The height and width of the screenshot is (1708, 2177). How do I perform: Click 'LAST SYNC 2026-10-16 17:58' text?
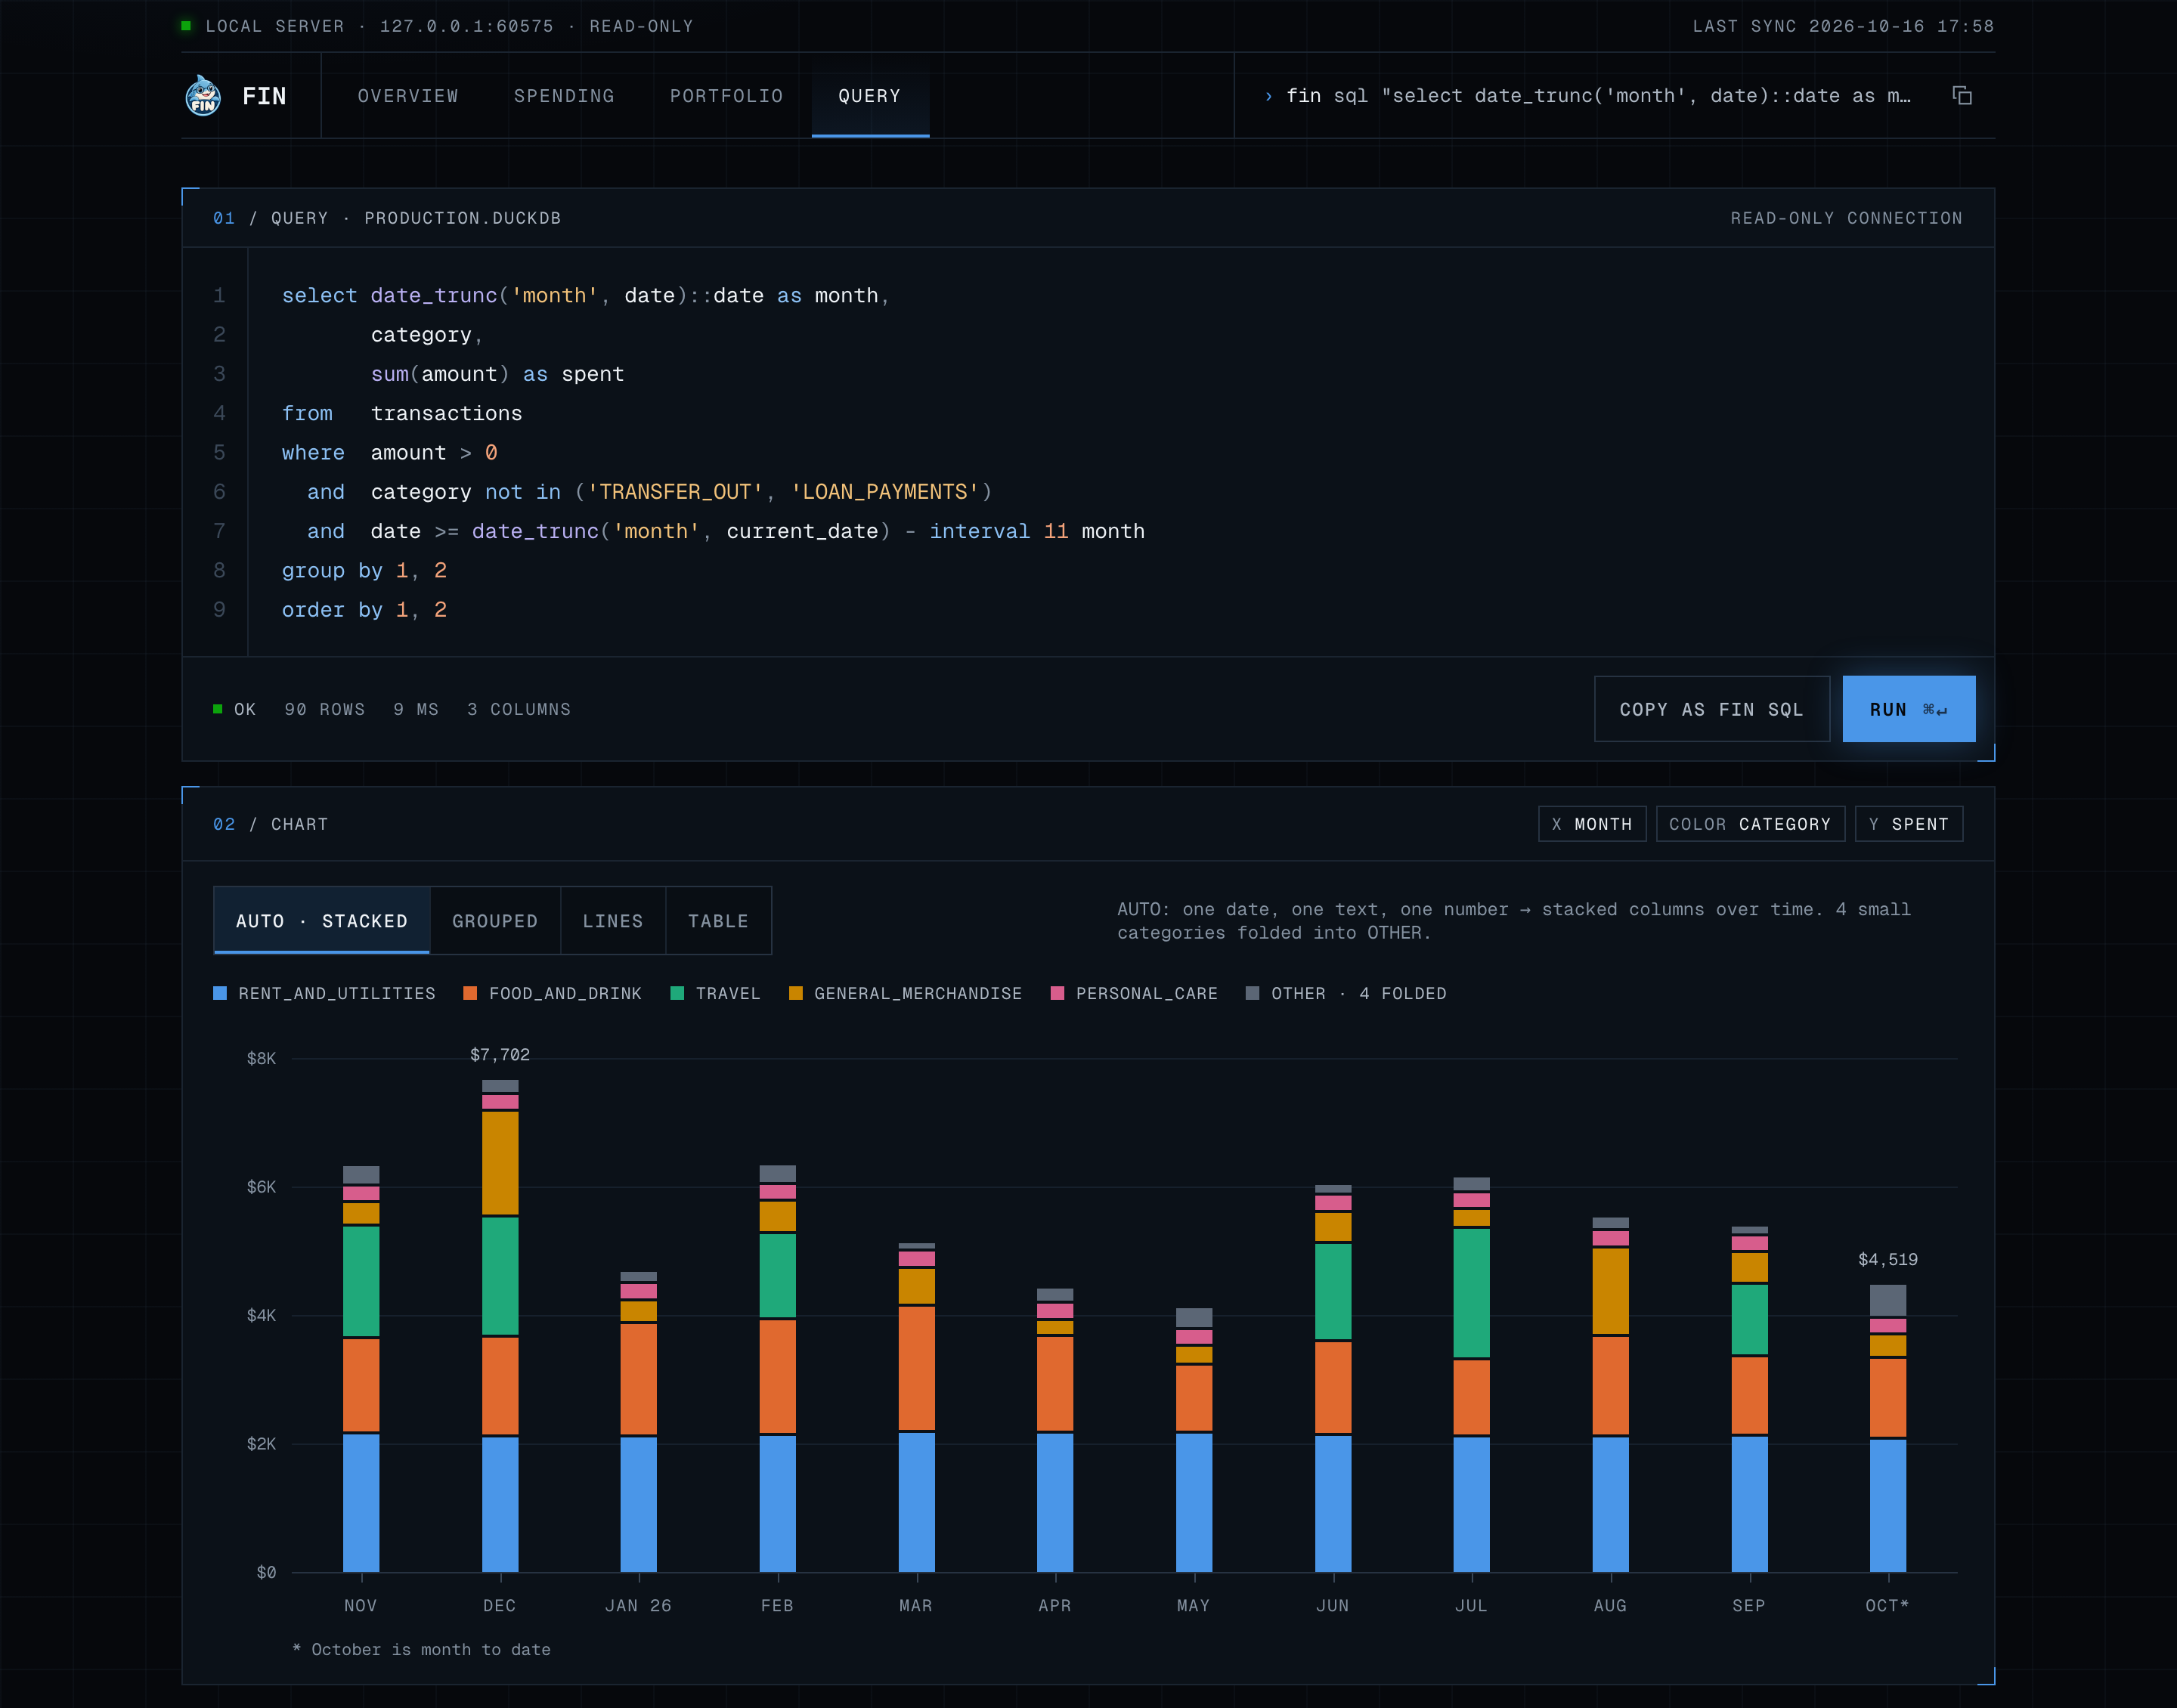pyautogui.click(x=1843, y=26)
